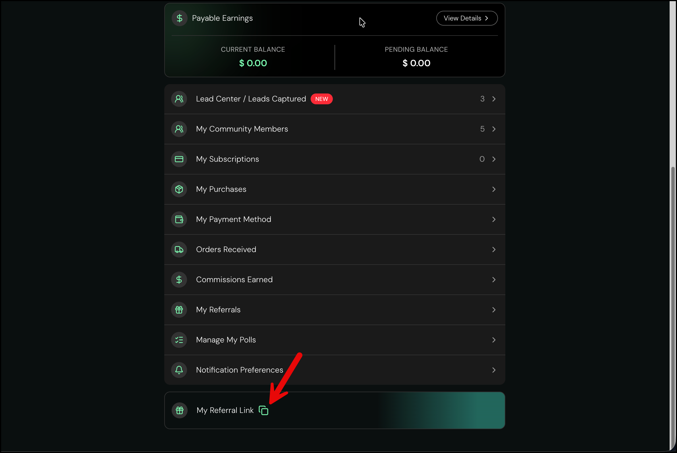The width and height of the screenshot is (677, 453).
Task: Click the NEW badge on Lead Center
Action: click(x=321, y=99)
